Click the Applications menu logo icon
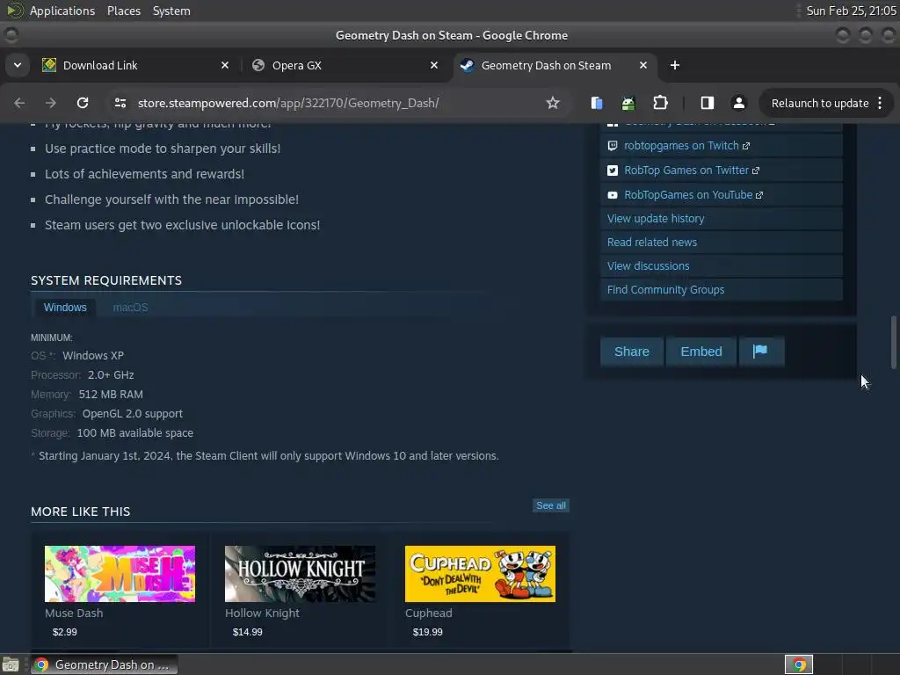The width and height of the screenshot is (900, 675). [x=14, y=11]
